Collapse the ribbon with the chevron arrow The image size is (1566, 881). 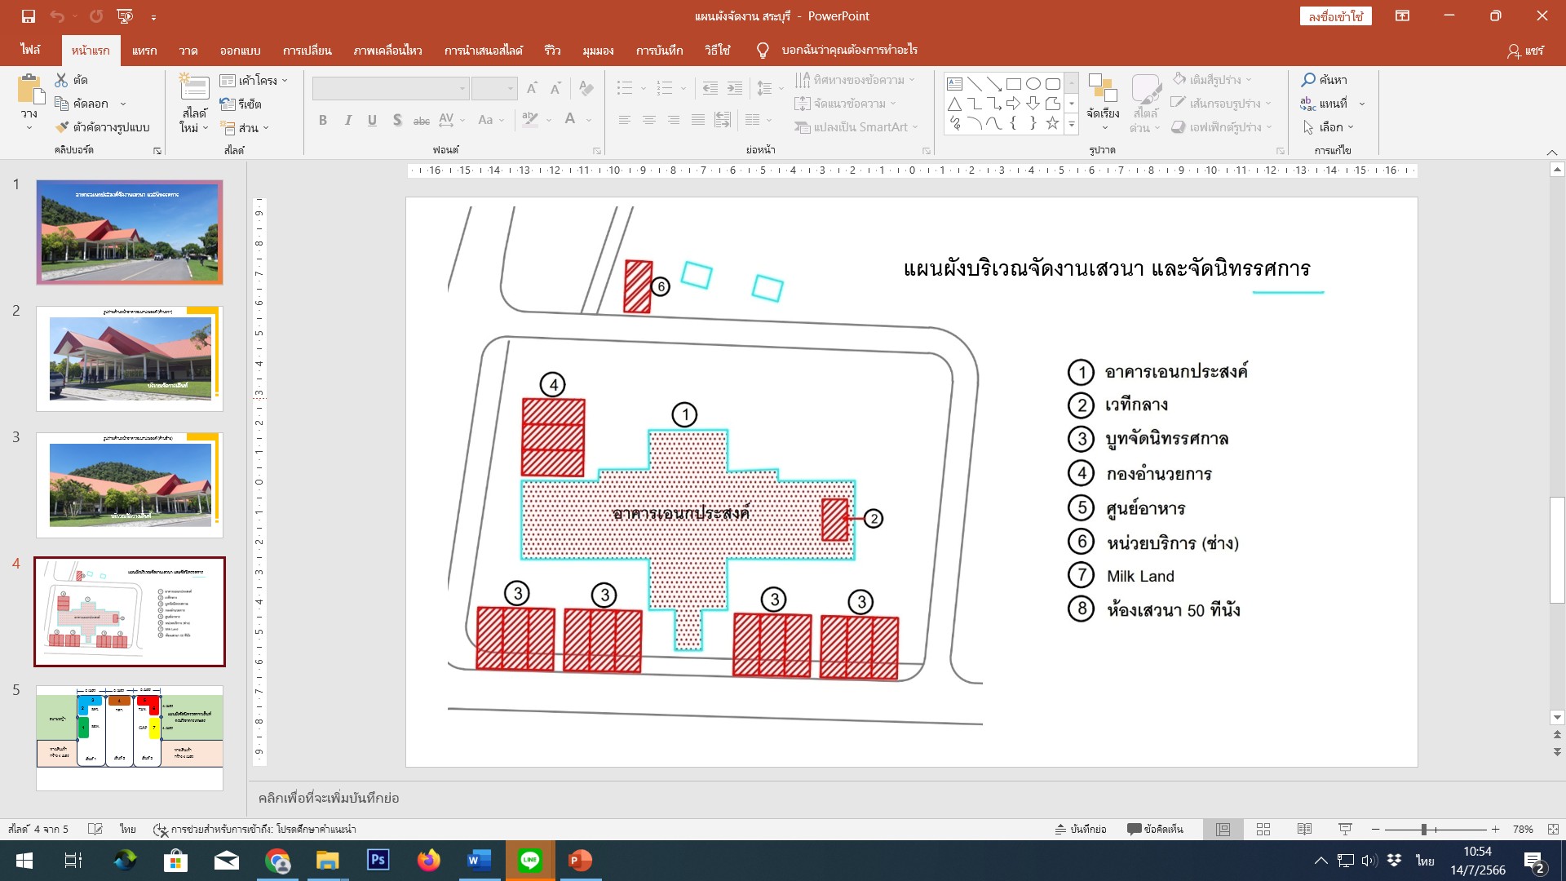coord(1552,153)
